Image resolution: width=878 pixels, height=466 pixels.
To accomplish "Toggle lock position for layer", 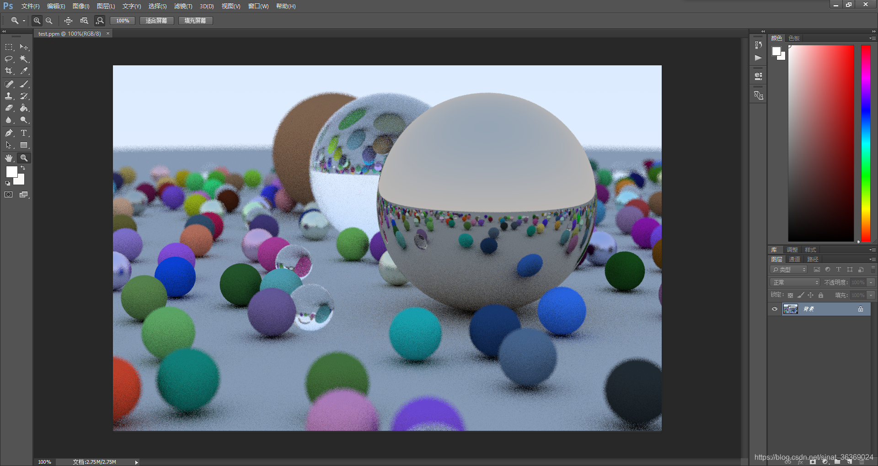I will click(x=810, y=295).
